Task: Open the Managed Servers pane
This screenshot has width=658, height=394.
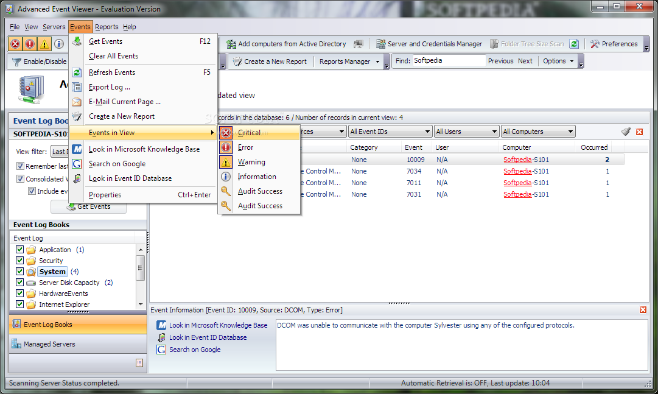Action: point(78,344)
